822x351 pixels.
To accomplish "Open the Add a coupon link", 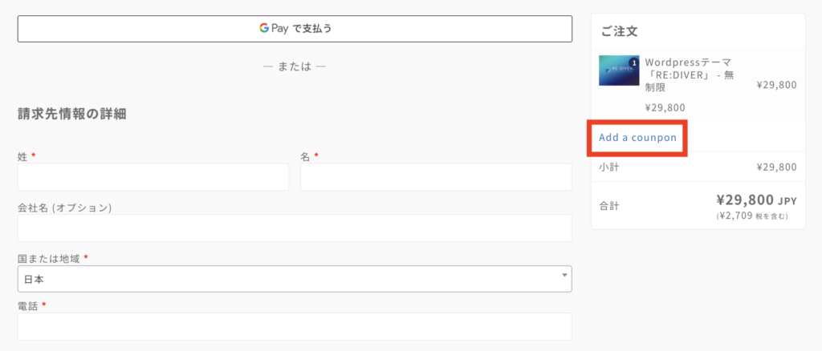I will coord(637,138).
